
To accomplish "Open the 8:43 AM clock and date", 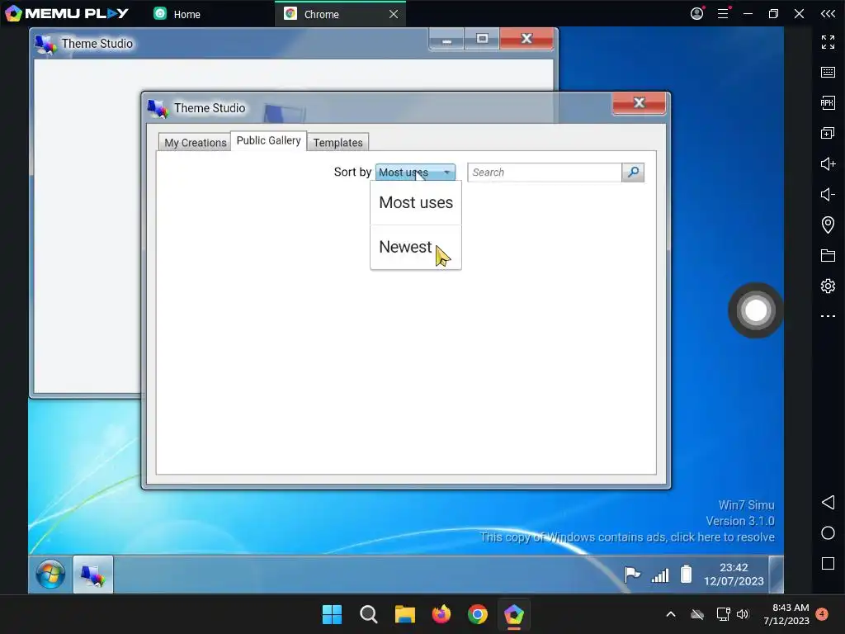I will (786, 614).
